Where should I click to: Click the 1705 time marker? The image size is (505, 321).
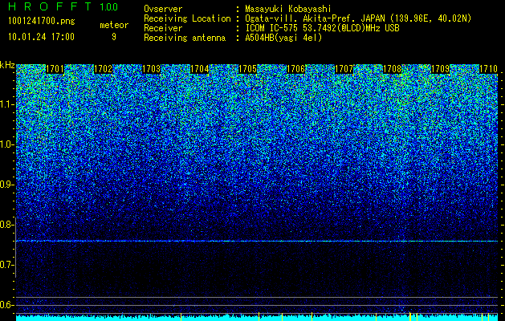pyautogui.click(x=247, y=69)
